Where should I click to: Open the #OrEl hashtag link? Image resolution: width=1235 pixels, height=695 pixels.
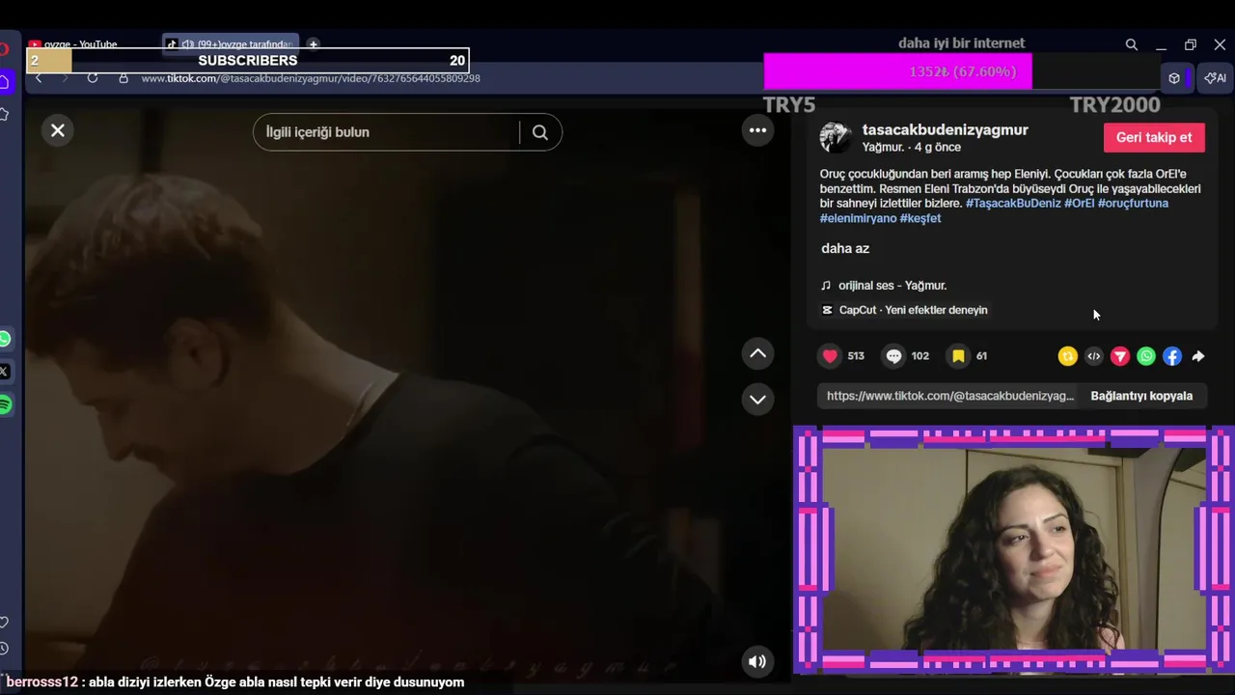click(1079, 204)
